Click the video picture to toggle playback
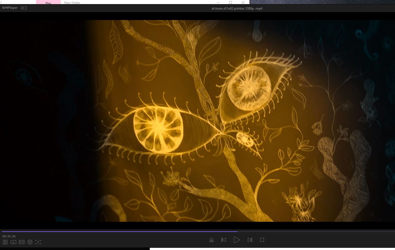The image size is (395, 250). [197, 121]
